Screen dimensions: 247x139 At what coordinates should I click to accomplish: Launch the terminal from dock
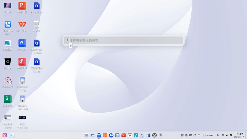[x=123, y=135]
